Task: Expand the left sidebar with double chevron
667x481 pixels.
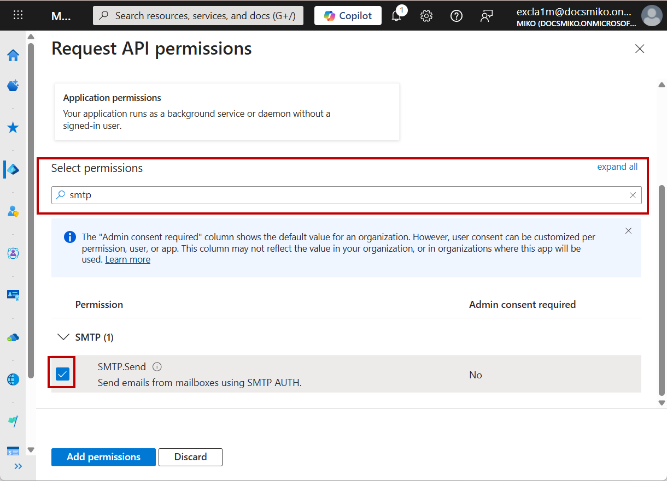Action: pyautogui.click(x=18, y=466)
